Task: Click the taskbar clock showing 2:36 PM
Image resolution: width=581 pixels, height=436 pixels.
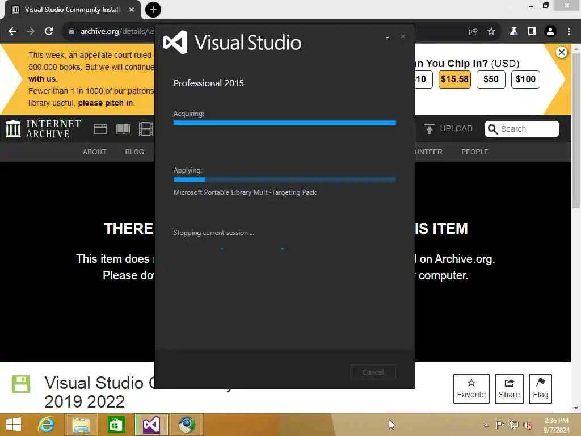Action: [x=556, y=425]
